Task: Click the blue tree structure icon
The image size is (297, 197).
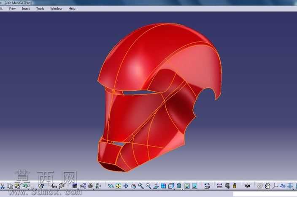Action: click(283, 186)
